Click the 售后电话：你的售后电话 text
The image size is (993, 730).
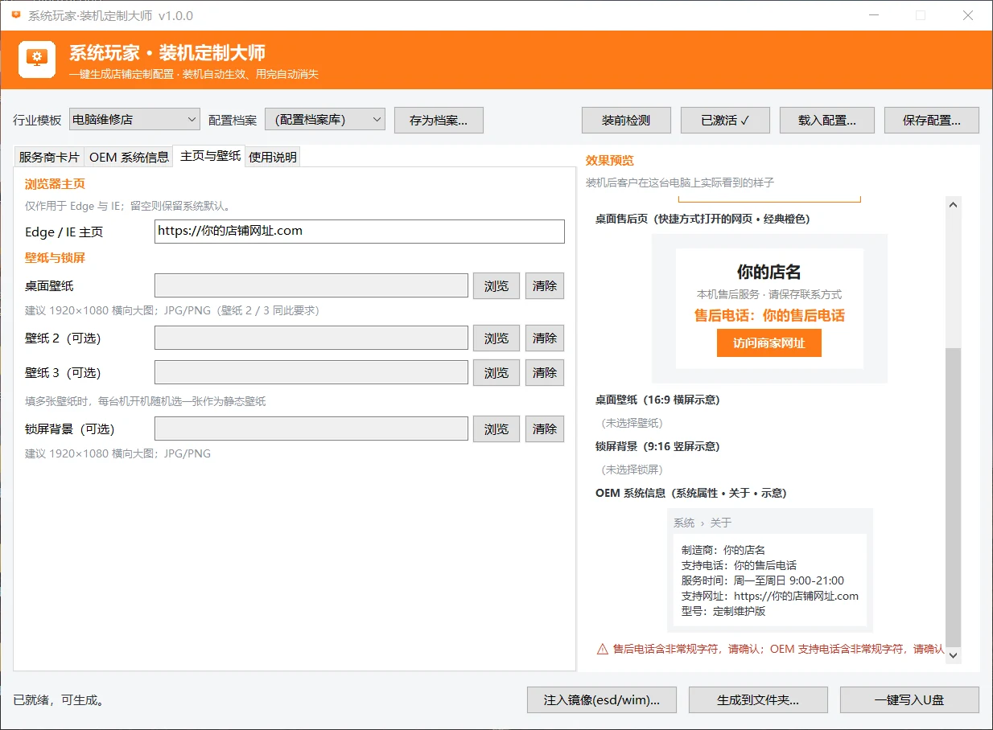pos(769,315)
